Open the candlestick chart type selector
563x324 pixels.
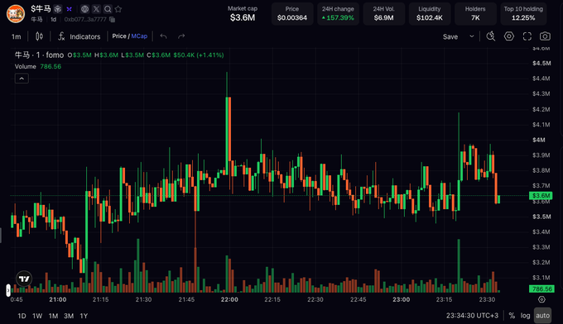39,36
